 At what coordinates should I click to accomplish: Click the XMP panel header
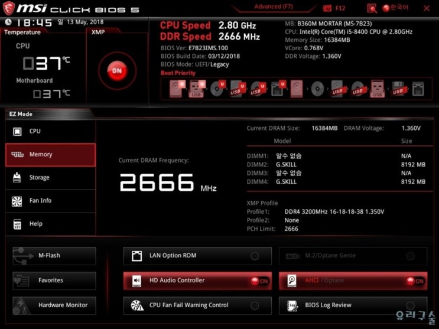tap(98, 32)
